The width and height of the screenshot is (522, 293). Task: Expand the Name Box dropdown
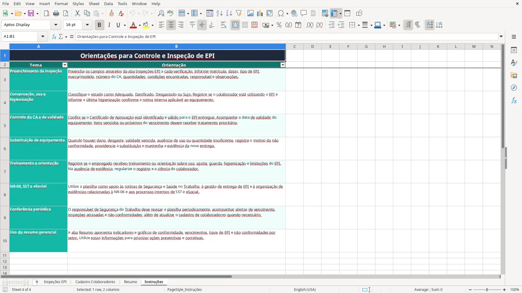point(43,37)
